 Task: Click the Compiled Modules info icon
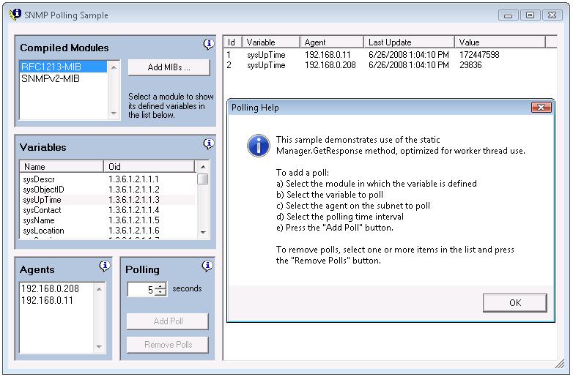(x=208, y=45)
